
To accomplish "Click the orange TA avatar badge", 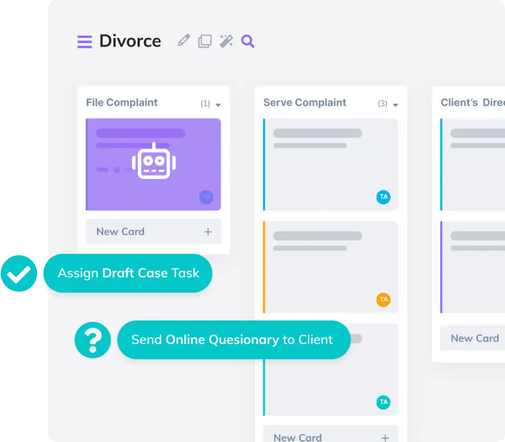I will point(383,299).
